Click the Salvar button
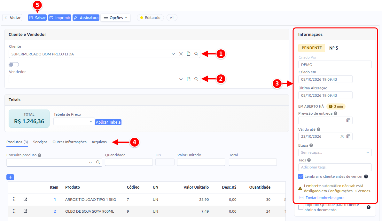Image resolution: width=382 pixels, height=221 pixels. point(37,18)
